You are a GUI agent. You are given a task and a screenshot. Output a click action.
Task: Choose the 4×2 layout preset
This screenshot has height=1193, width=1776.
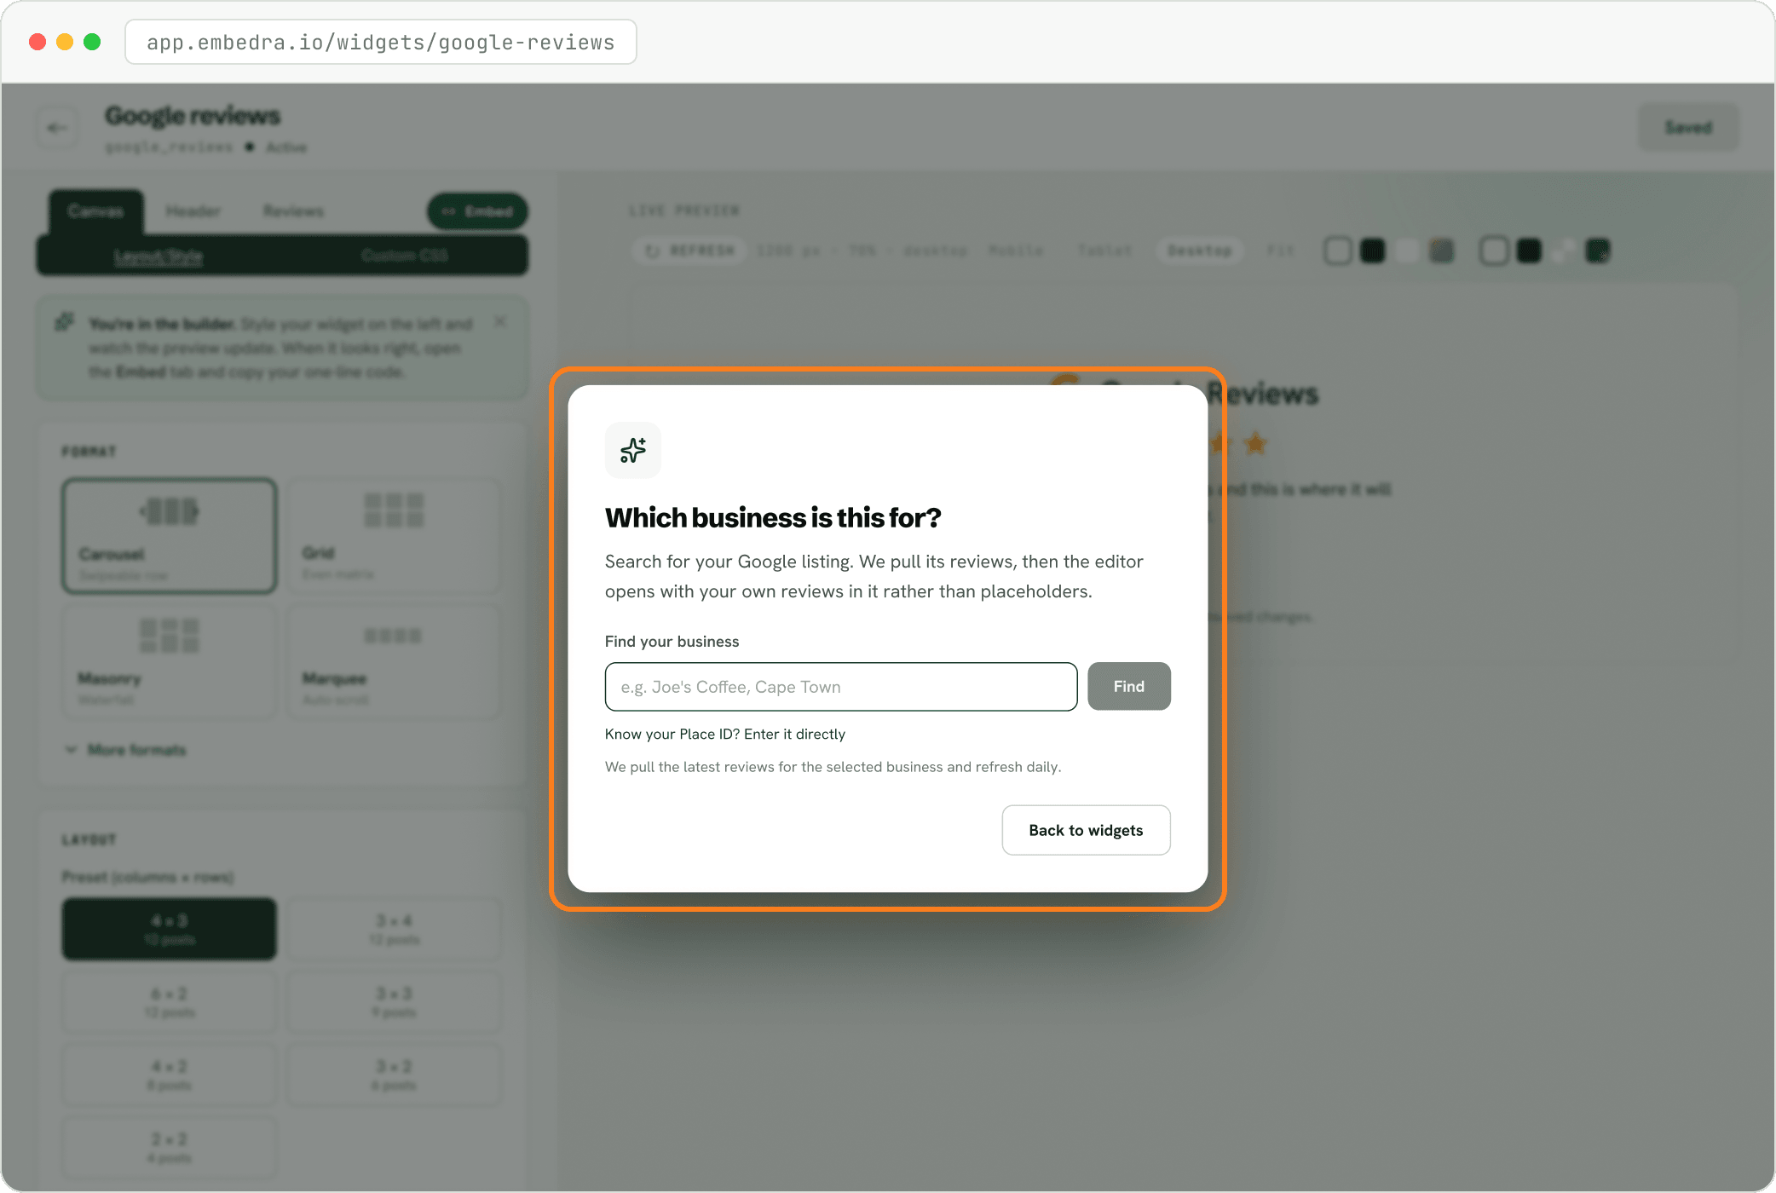click(170, 1075)
